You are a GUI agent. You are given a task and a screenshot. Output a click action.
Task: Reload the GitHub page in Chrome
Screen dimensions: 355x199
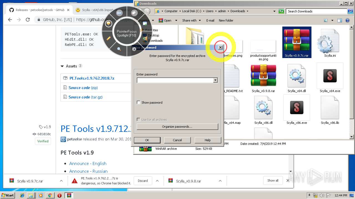pyautogui.click(x=28, y=20)
